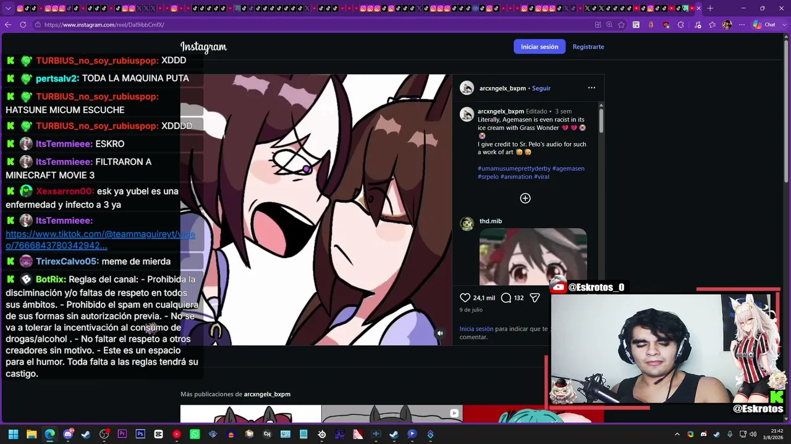Viewport: 791px width, 444px height.
Task: Open the tab search dropdown in the title bar
Action: coord(8,8)
